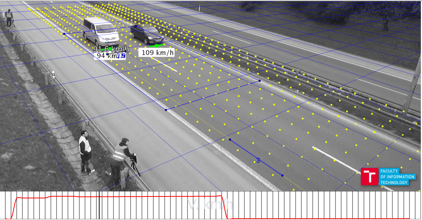Viewport: 422px width, 220px height.
Task: Click the black playhead marker in speed graph
Action: coord(99,205)
